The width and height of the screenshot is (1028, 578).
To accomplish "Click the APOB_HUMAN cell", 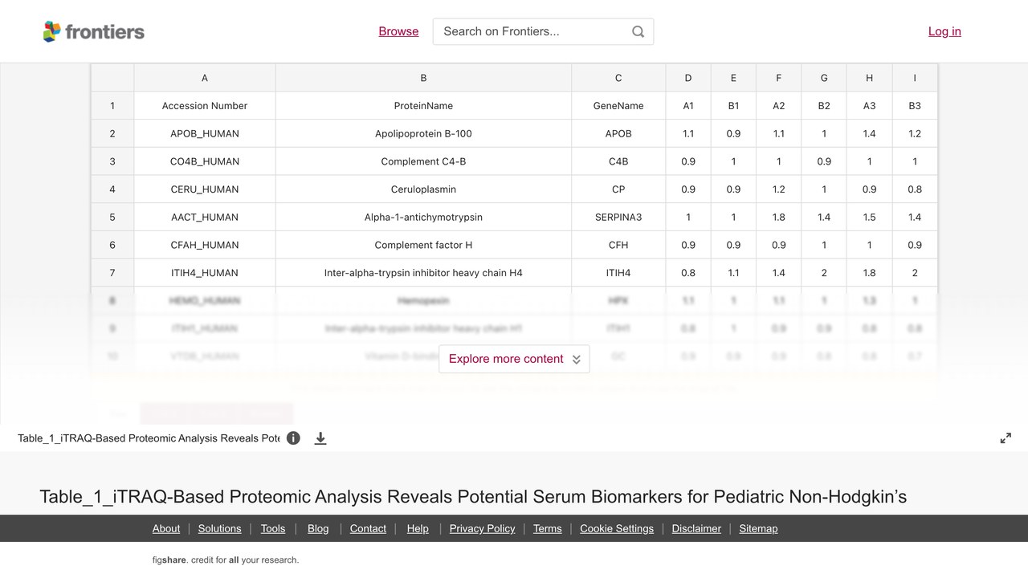I will click(205, 133).
